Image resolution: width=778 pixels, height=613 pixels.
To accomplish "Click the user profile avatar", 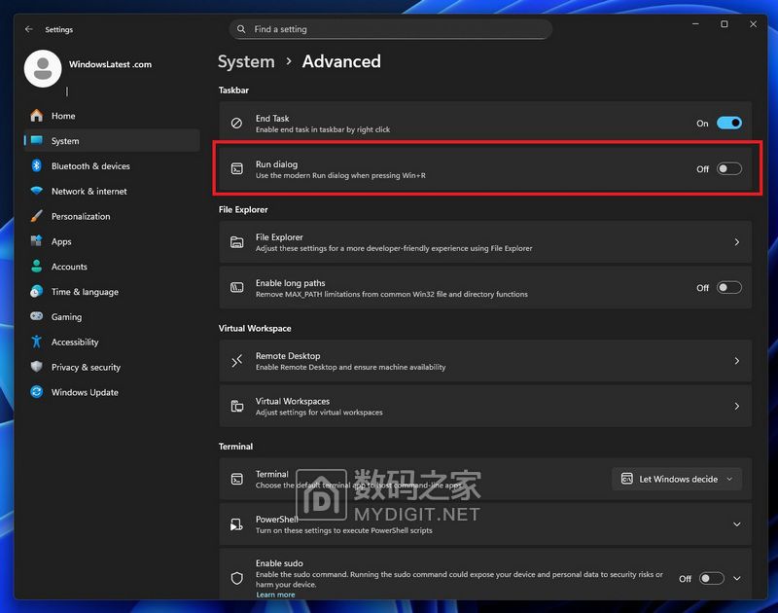I will point(43,68).
